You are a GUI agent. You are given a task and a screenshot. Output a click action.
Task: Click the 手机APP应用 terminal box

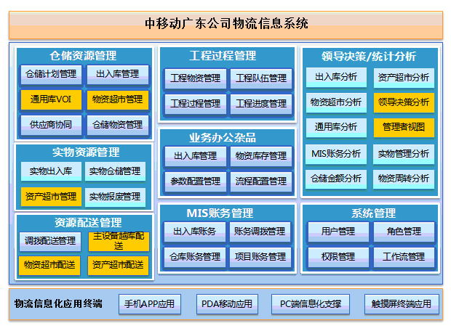(x=149, y=304)
